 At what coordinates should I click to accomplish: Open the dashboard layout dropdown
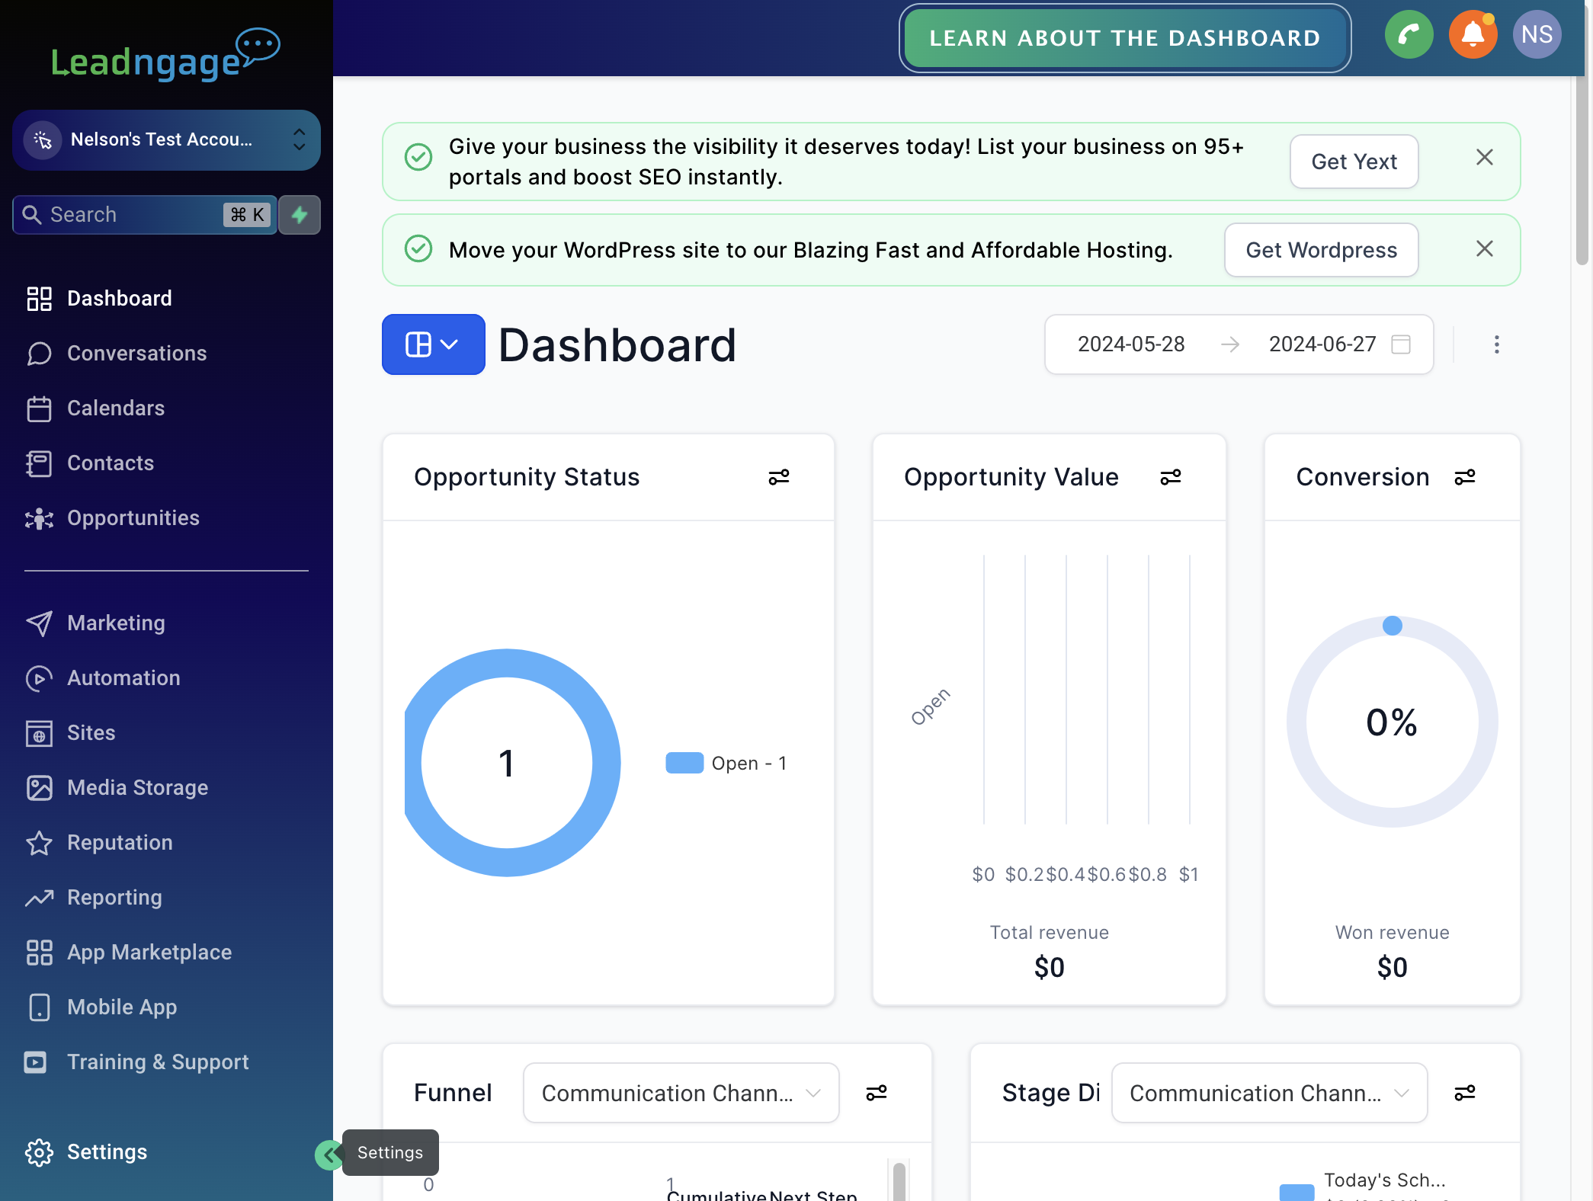coord(433,344)
